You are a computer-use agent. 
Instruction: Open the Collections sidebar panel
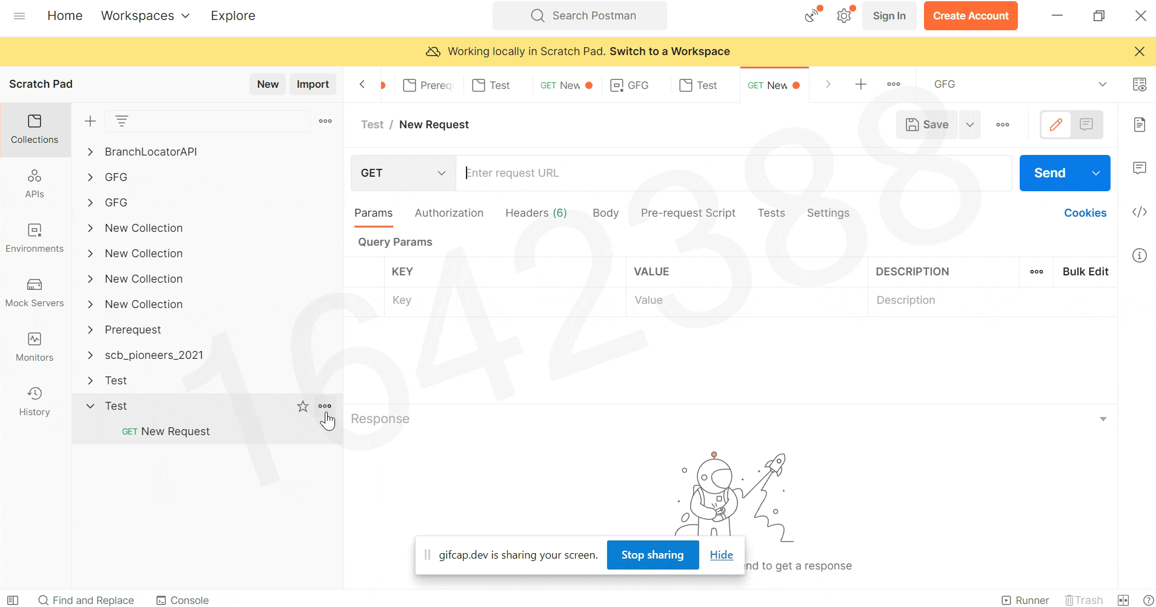click(35, 130)
